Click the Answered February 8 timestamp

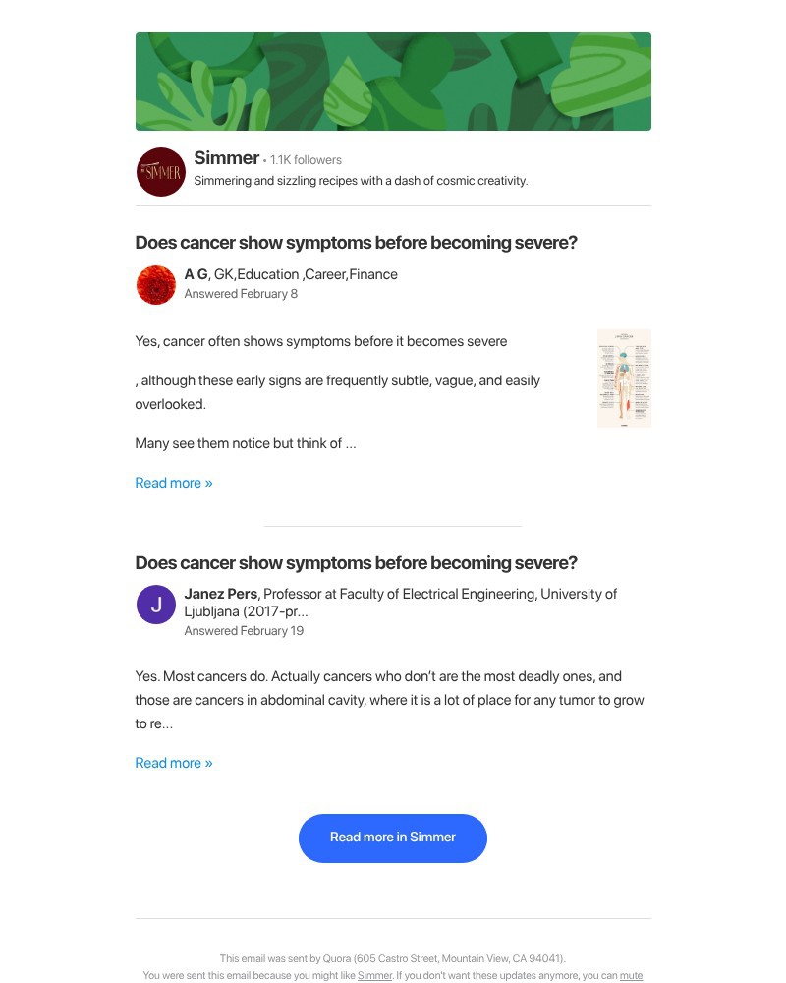tap(240, 293)
